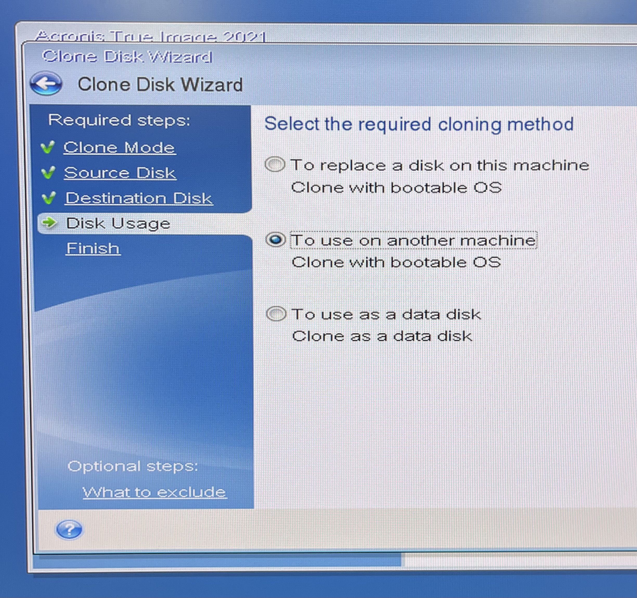Open the What to exclude optional step
Screen dimensions: 637x598
(x=155, y=492)
